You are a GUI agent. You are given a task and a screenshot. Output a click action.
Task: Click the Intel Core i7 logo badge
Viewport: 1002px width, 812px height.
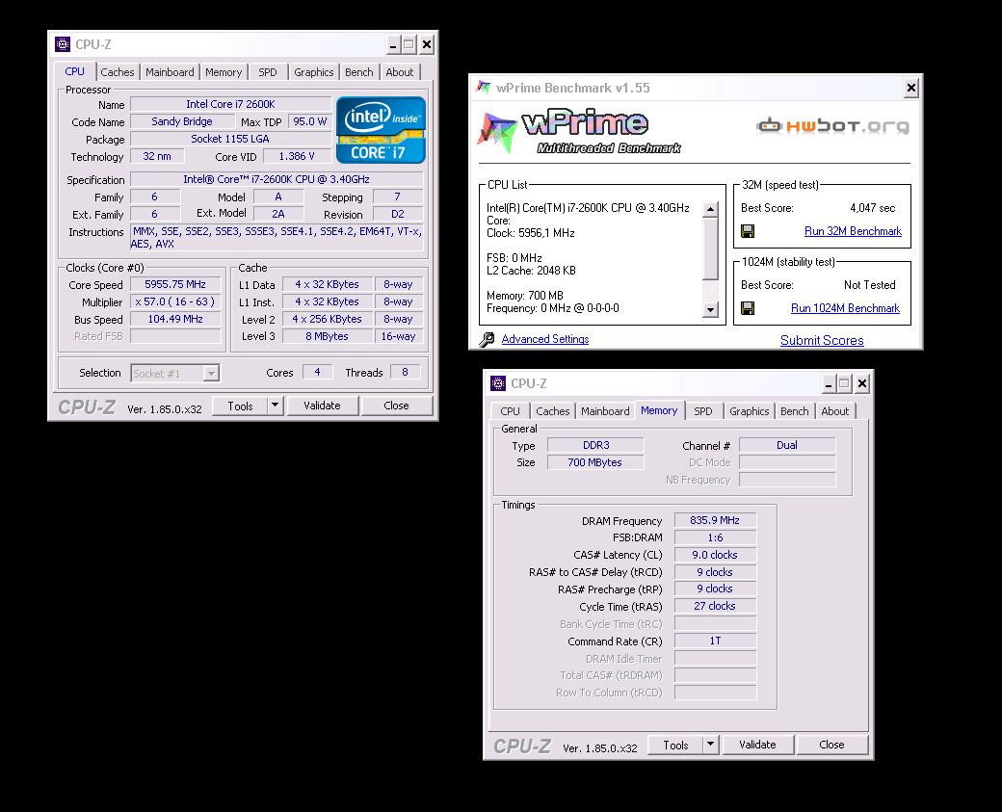click(x=381, y=130)
